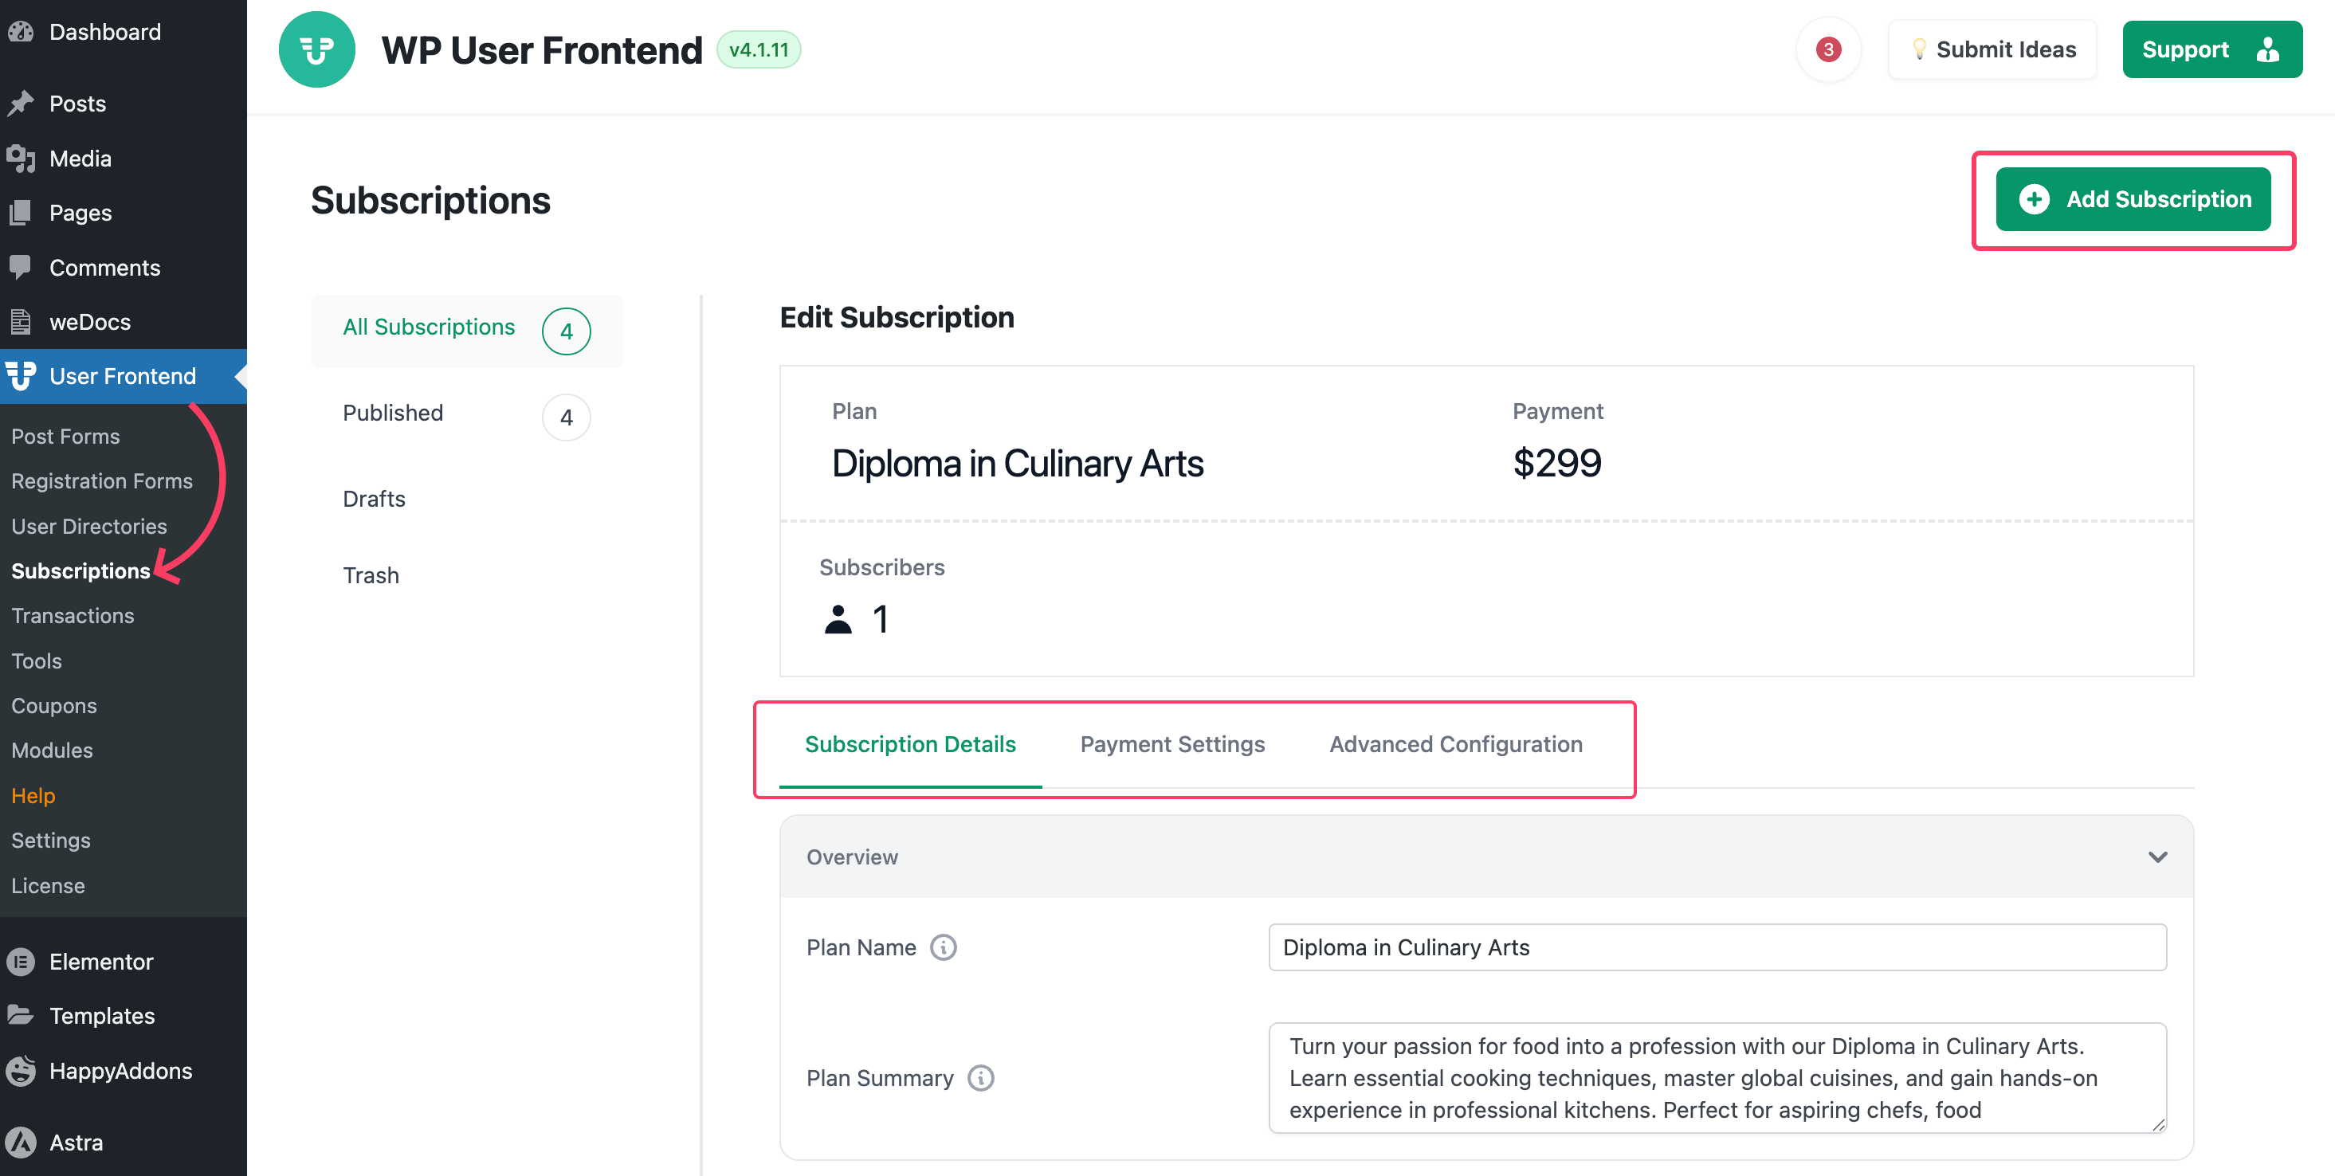Click the Plan Summary info icon
The height and width of the screenshot is (1176, 2335).
click(980, 1077)
